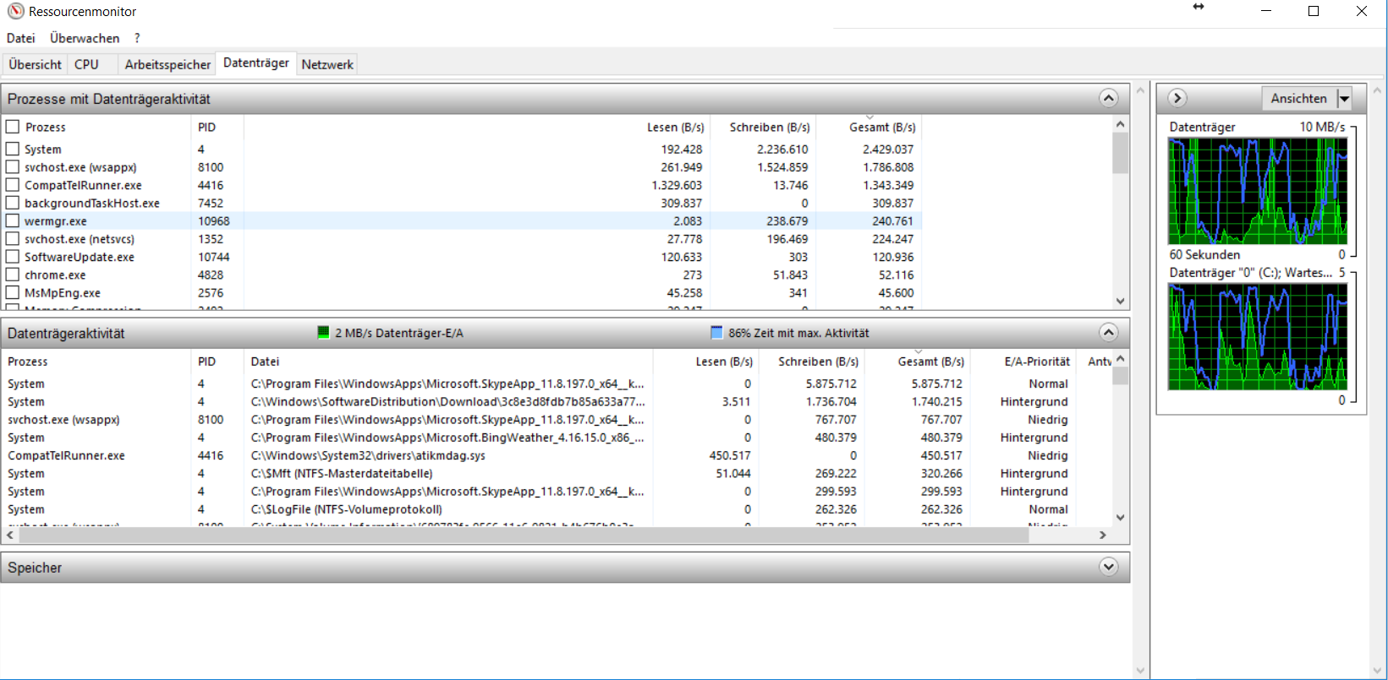Toggle the select-all Prozess checkbox
Screen dimensions: 1388x680
13,127
